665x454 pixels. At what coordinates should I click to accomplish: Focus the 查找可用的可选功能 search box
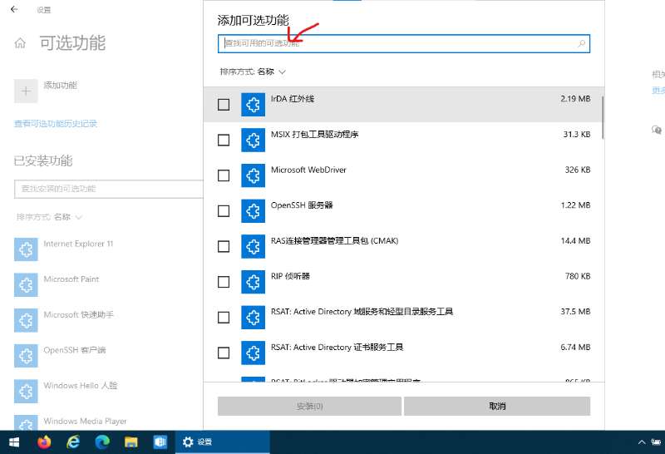(404, 44)
